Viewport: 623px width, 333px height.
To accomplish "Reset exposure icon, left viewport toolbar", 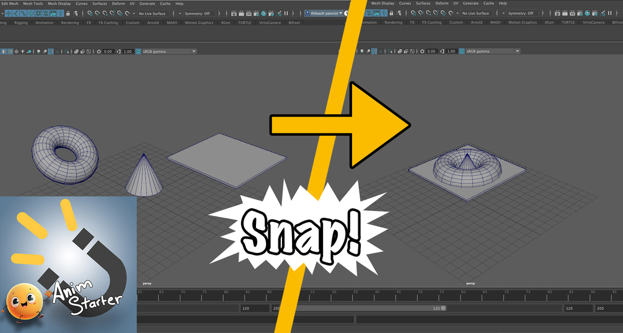I will pos(99,51).
